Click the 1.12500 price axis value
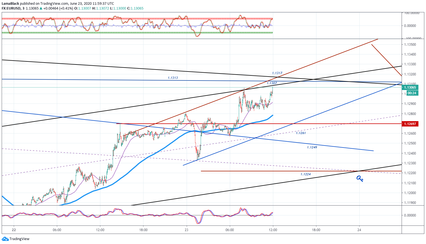Viewport: 426px width, 244px height. (x=410, y=143)
